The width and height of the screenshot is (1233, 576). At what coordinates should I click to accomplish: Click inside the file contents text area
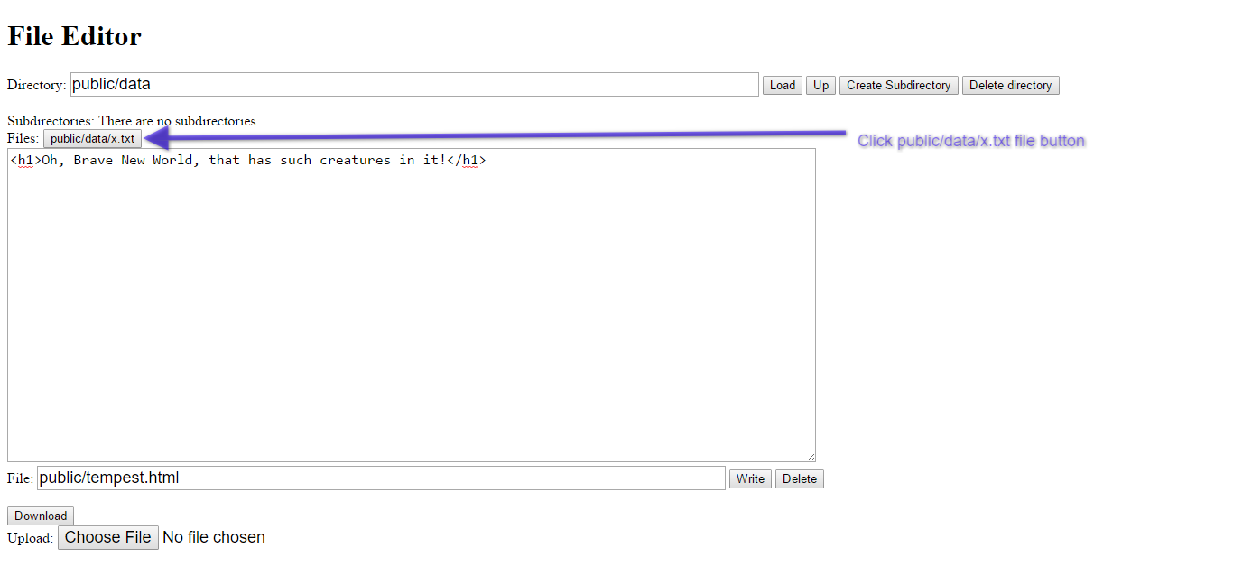coord(411,307)
